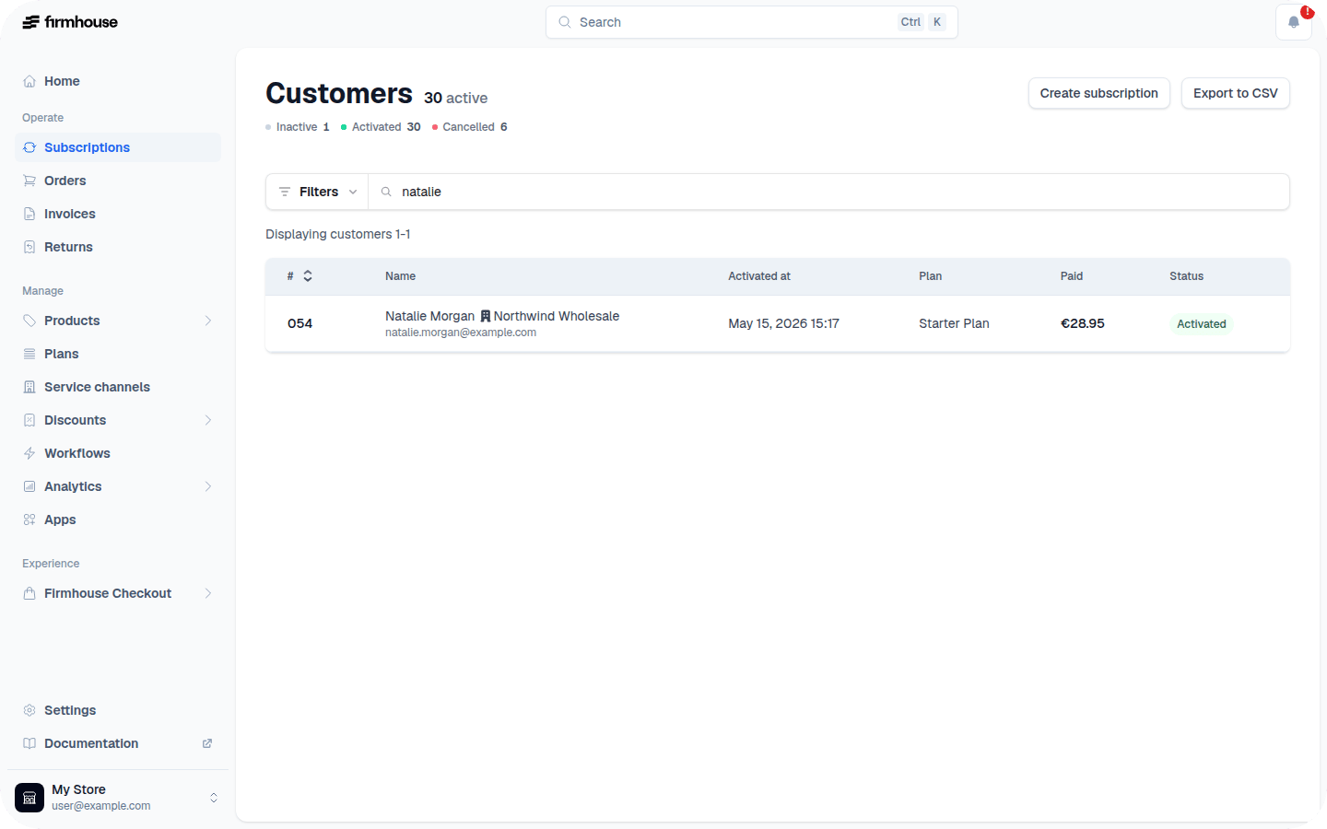Click the customer search field containing natalie

click(829, 192)
